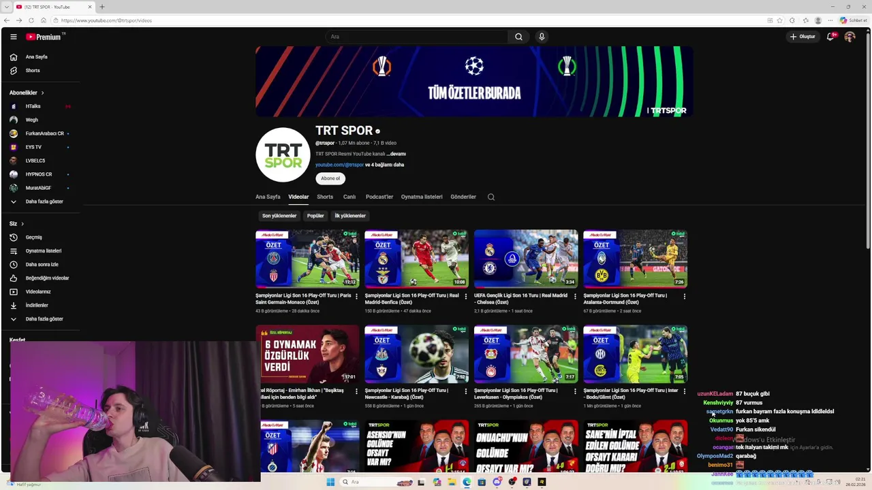Image resolution: width=872 pixels, height=490 pixels.
Task: Open options for Paris Saint Germain-Monaco video
Action: 356,296
